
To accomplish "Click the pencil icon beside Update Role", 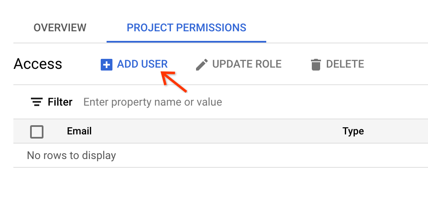I will [202, 64].
